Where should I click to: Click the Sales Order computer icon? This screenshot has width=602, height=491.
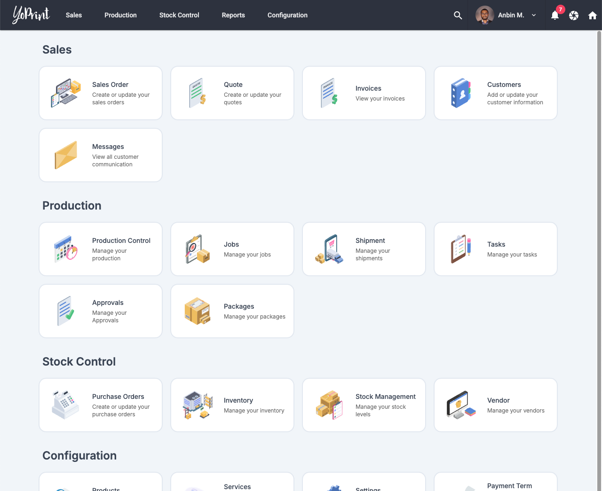click(66, 93)
